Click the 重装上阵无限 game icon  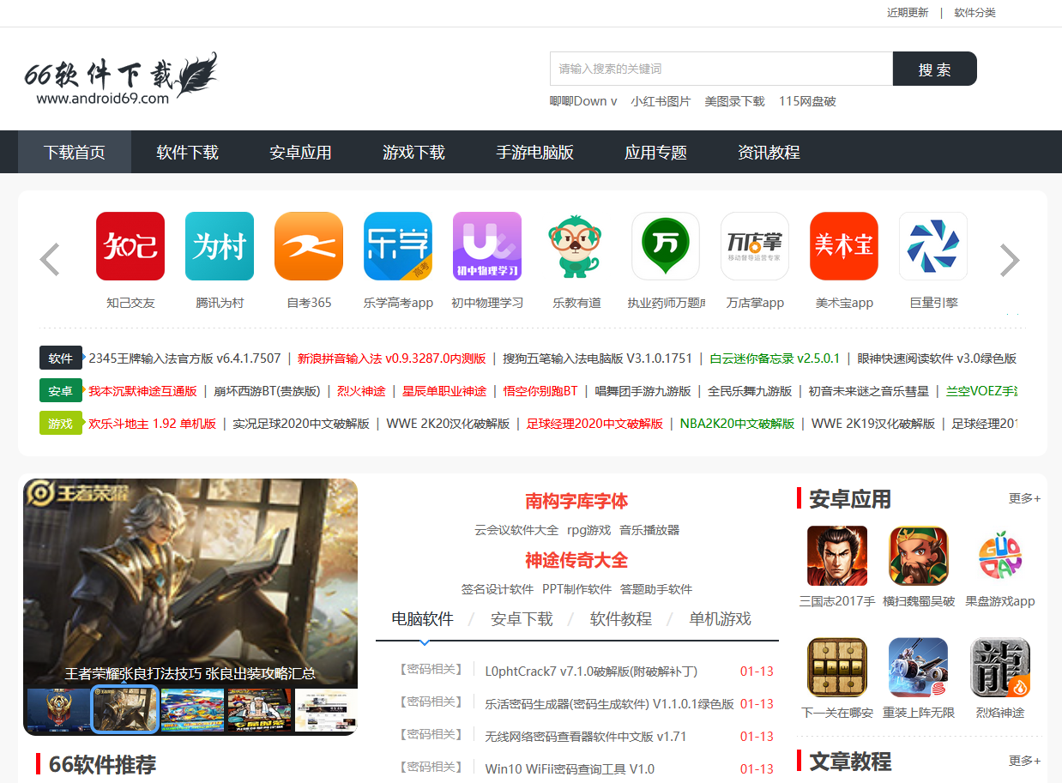tap(919, 667)
